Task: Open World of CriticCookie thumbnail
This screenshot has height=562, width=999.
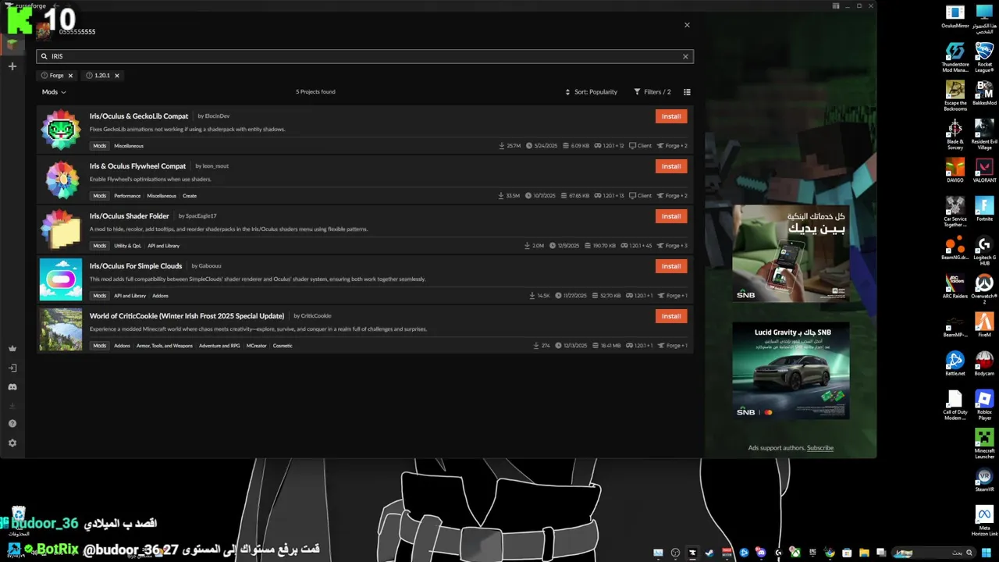Action: [61, 329]
